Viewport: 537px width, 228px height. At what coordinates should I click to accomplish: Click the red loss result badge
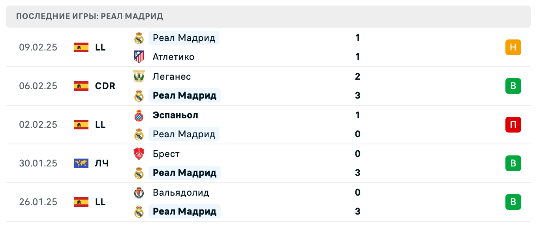513,125
